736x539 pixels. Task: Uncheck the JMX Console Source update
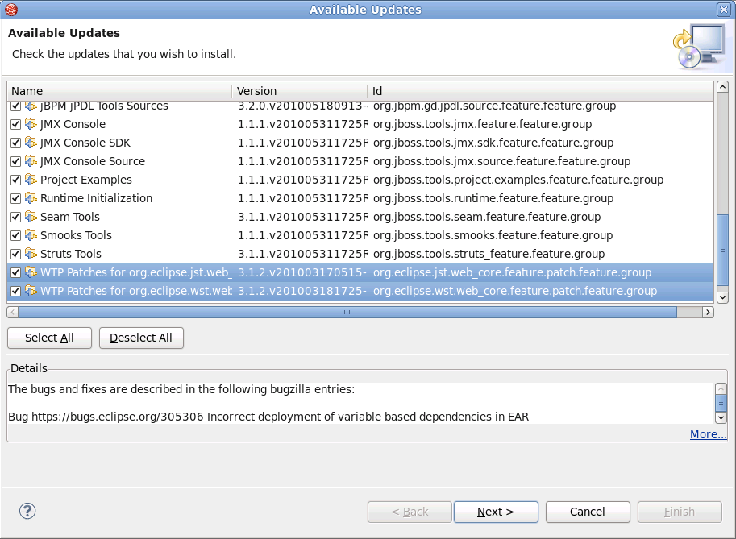click(15, 161)
